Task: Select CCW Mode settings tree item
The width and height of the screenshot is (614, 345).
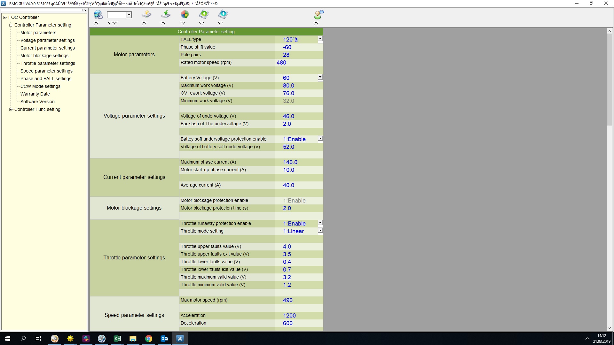Action: click(x=40, y=86)
